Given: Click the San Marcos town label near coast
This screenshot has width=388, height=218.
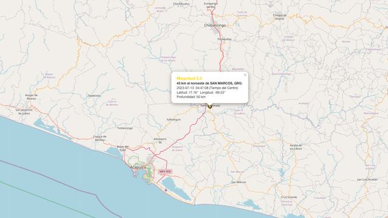Looking at the screenshot, I should pyautogui.click(x=239, y=182).
